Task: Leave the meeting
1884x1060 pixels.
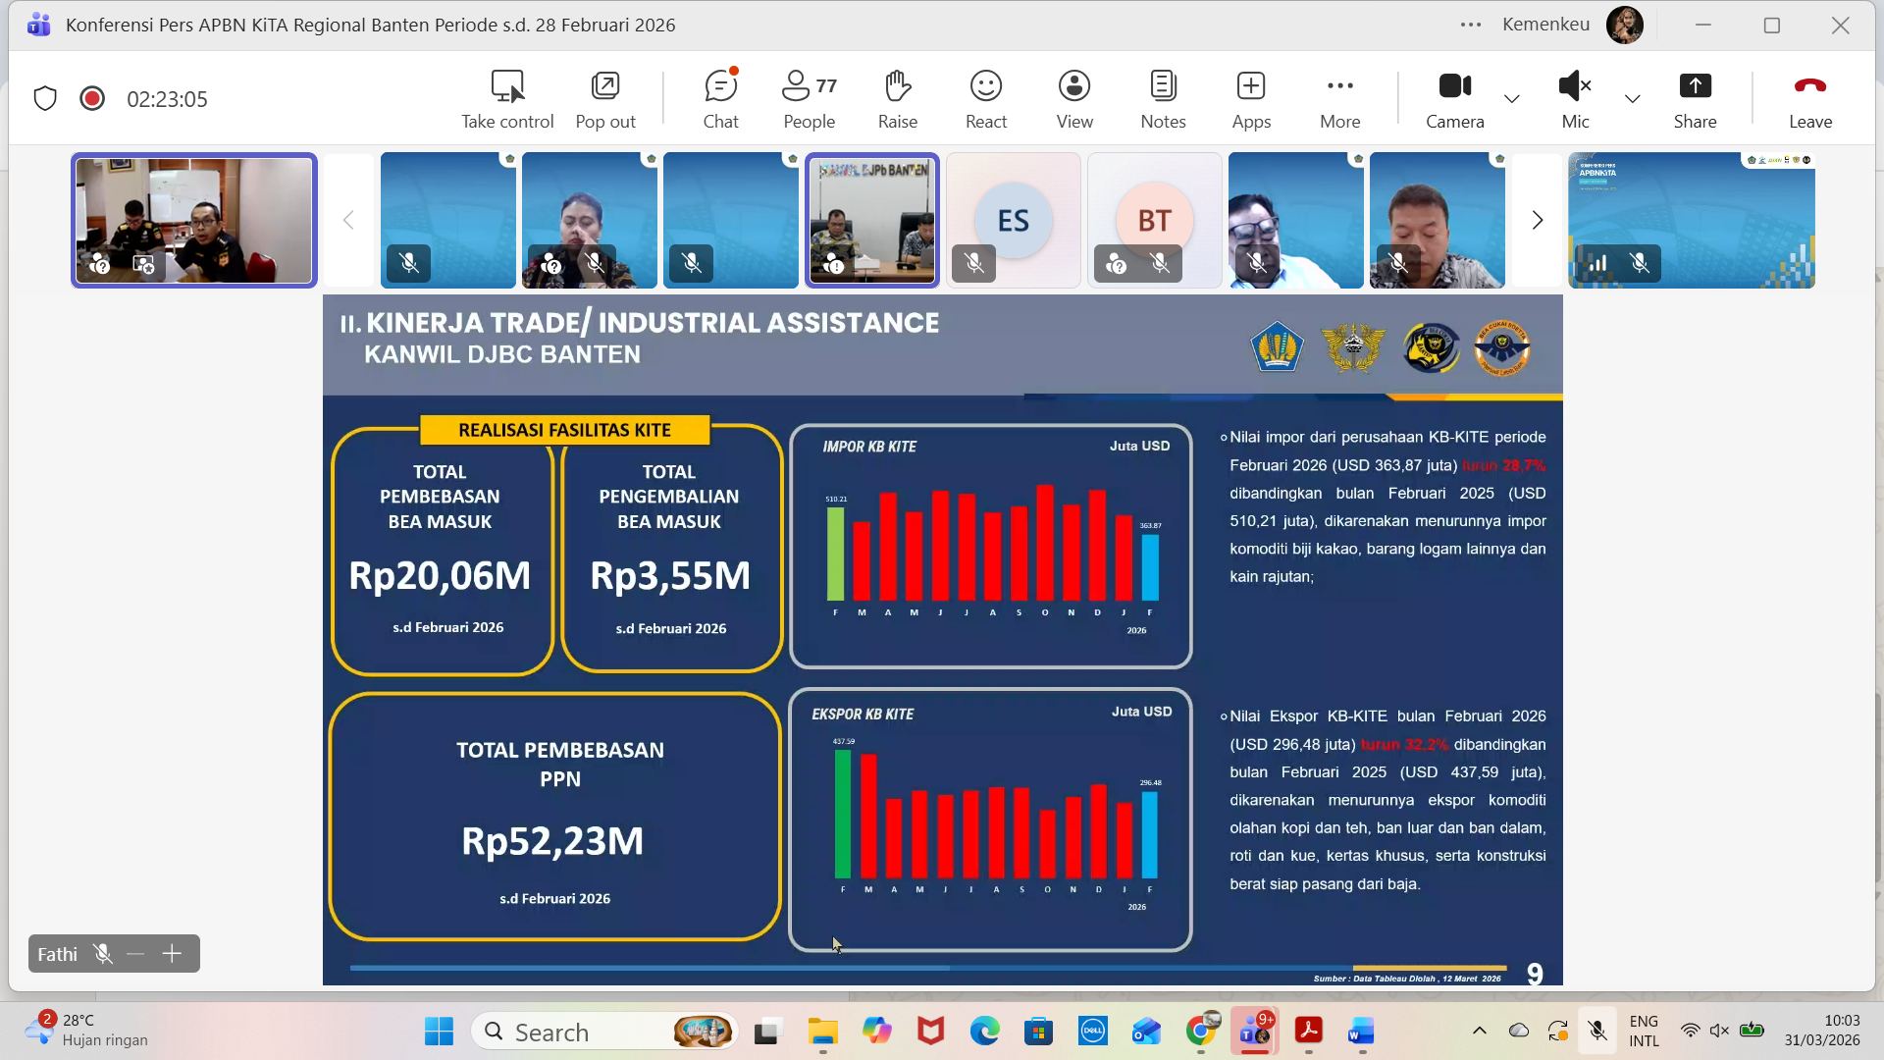Action: [1809, 99]
